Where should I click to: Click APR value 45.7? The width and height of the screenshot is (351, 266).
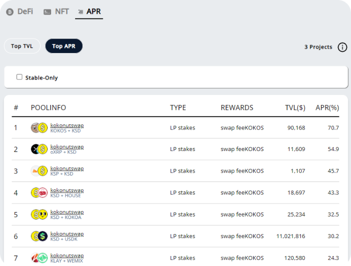click(333, 171)
